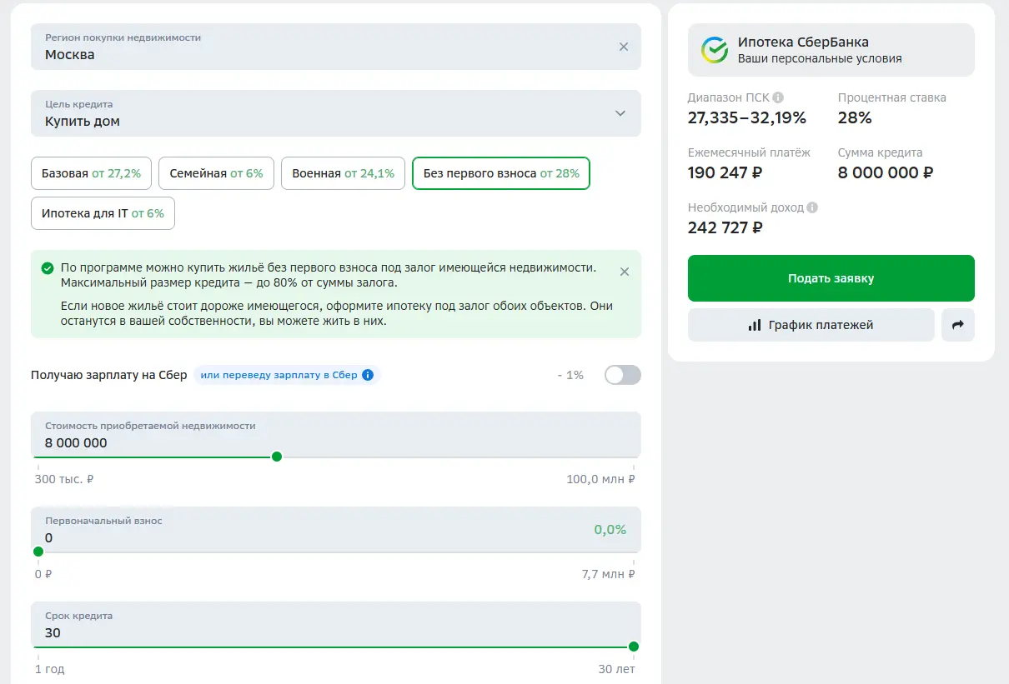Click the green checkmark in the notice
1009x684 pixels.
pyautogui.click(x=48, y=268)
